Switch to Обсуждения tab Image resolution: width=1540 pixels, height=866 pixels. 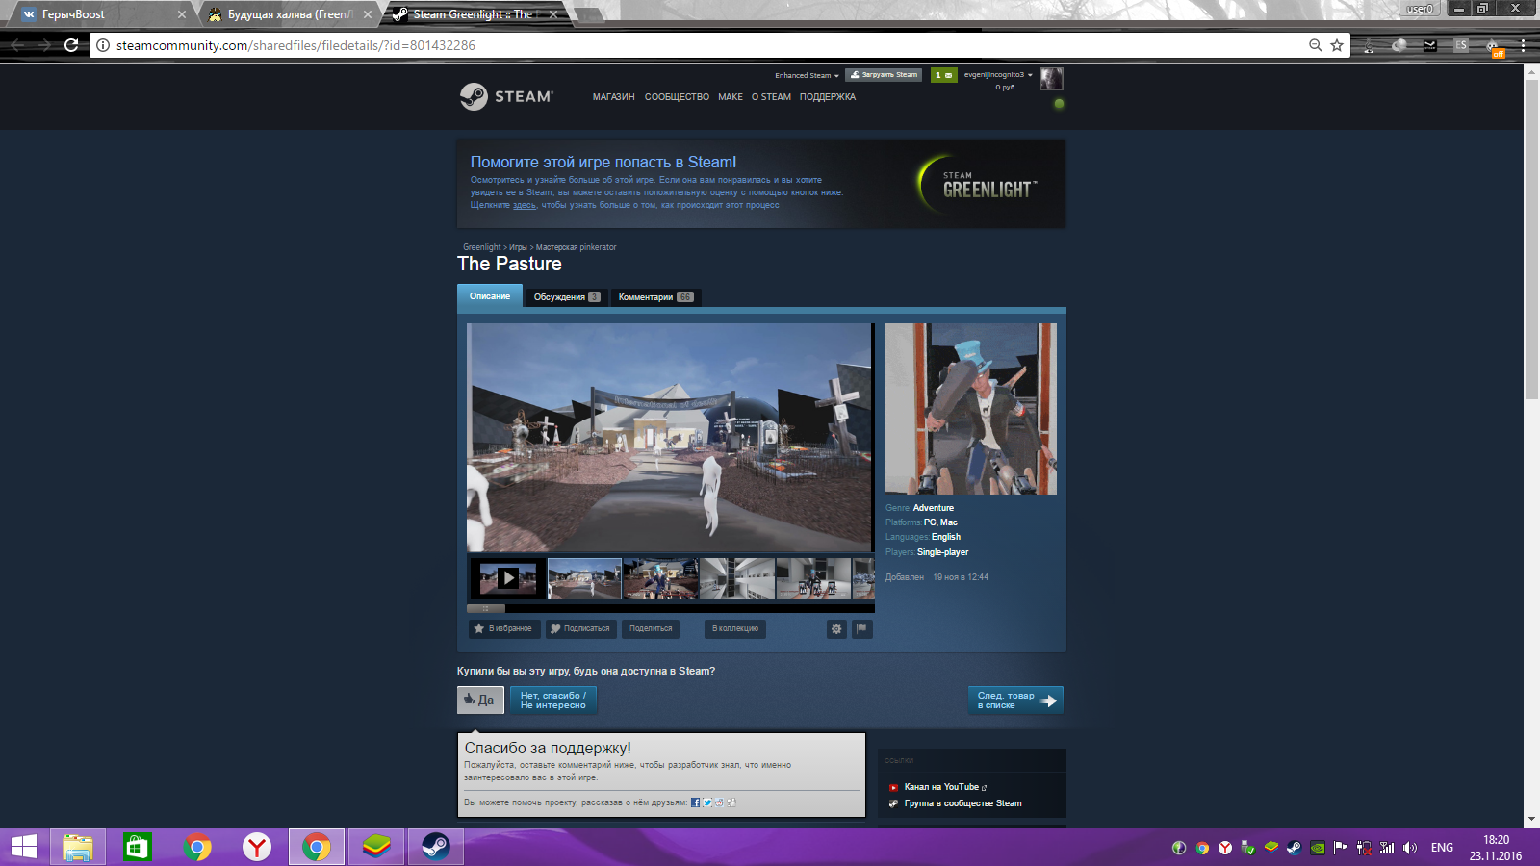567,296
